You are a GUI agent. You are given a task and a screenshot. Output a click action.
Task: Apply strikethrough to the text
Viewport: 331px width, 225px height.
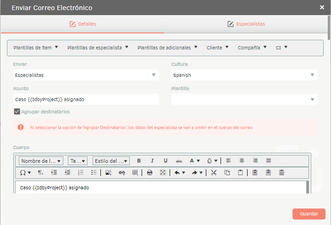[x=179, y=161]
